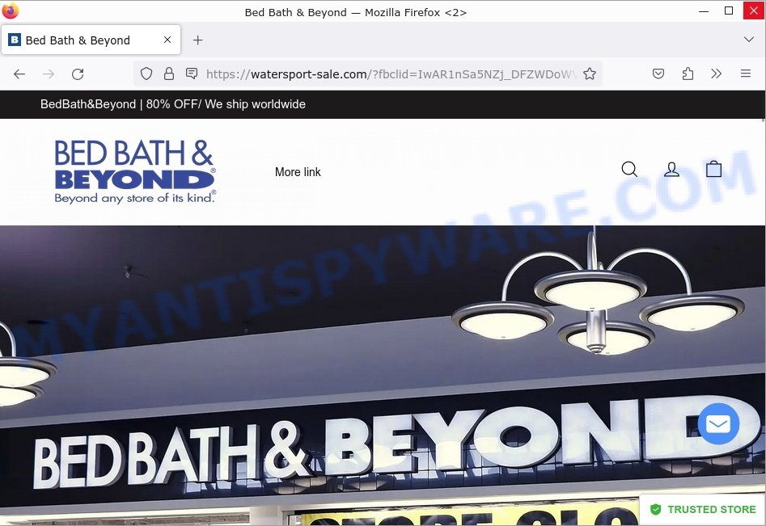Viewport: 766px width, 526px height.
Task: Click the More link menu item
Action: (298, 172)
